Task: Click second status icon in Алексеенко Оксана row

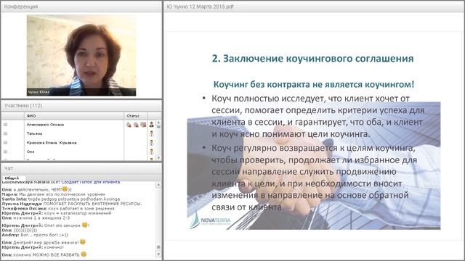Action: tap(136, 125)
